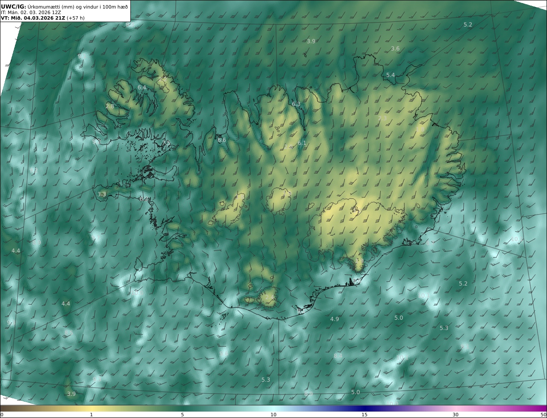The height and width of the screenshot is (418, 547).
Task: Click the '50' tick on the color scale
Action: click(544, 415)
